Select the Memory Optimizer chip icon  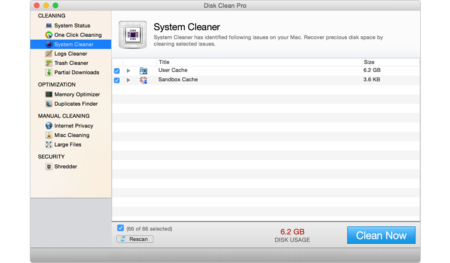[x=49, y=95]
